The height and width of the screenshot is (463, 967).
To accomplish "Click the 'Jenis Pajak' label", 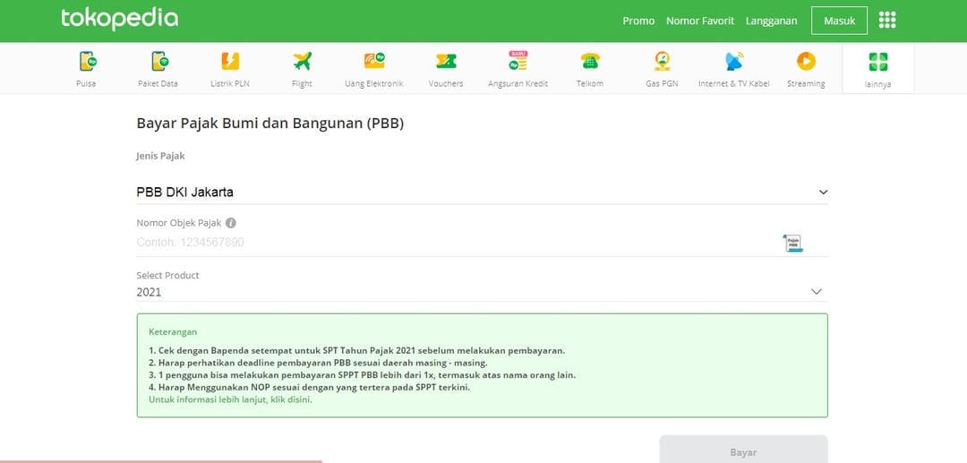I will tap(160, 156).
